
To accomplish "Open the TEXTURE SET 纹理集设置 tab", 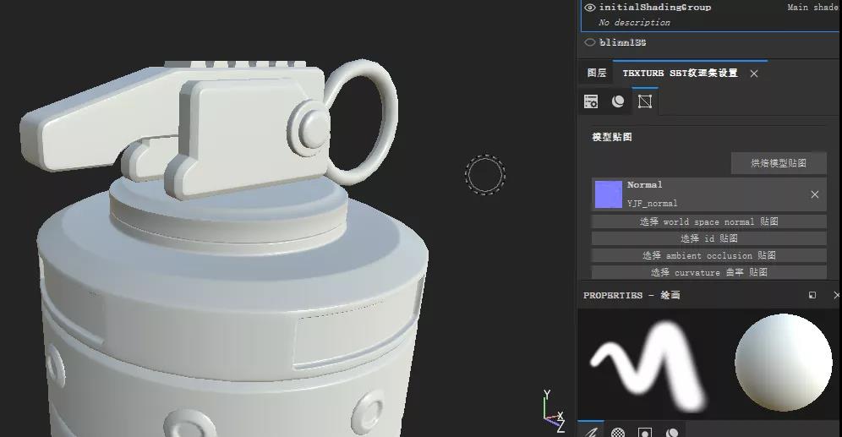I will (x=680, y=74).
